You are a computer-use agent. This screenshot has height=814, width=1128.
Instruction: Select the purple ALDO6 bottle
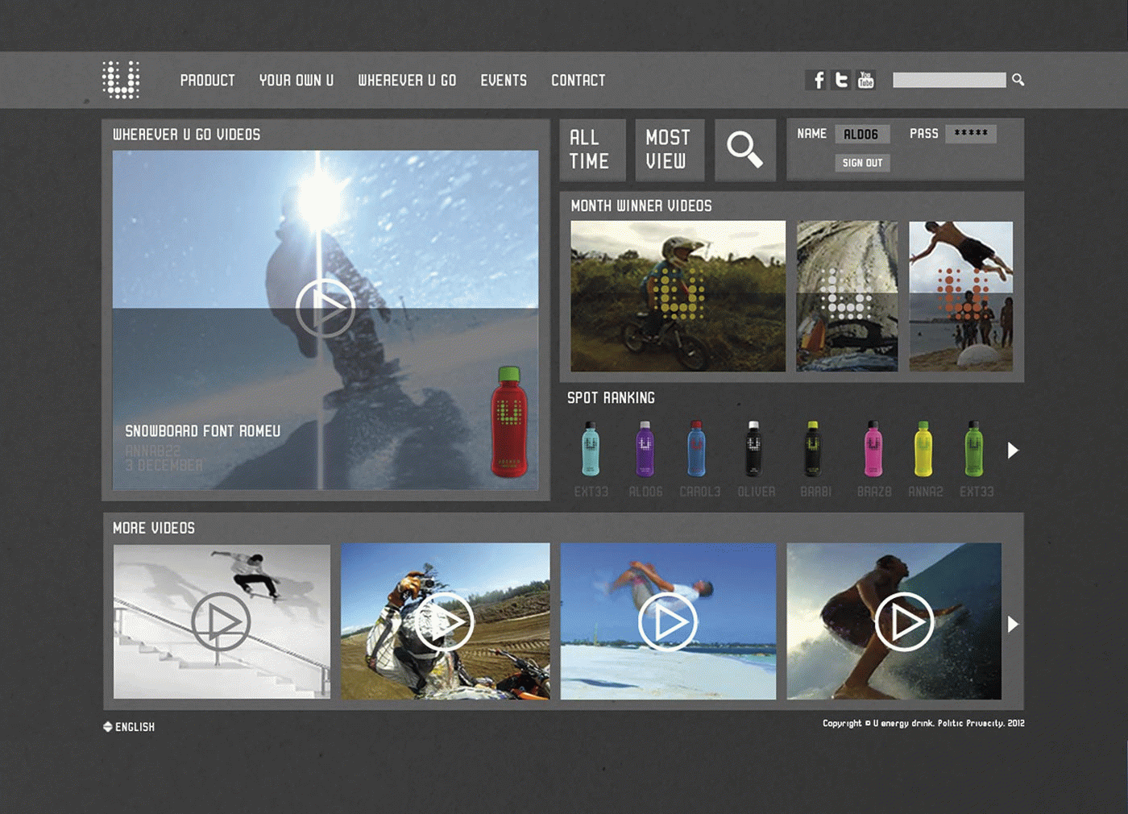(x=645, y=450)
